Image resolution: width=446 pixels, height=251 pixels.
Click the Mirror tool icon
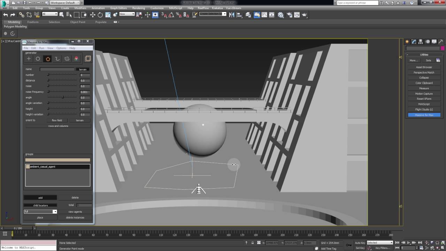pyautogui.click(x=231, y=15)
